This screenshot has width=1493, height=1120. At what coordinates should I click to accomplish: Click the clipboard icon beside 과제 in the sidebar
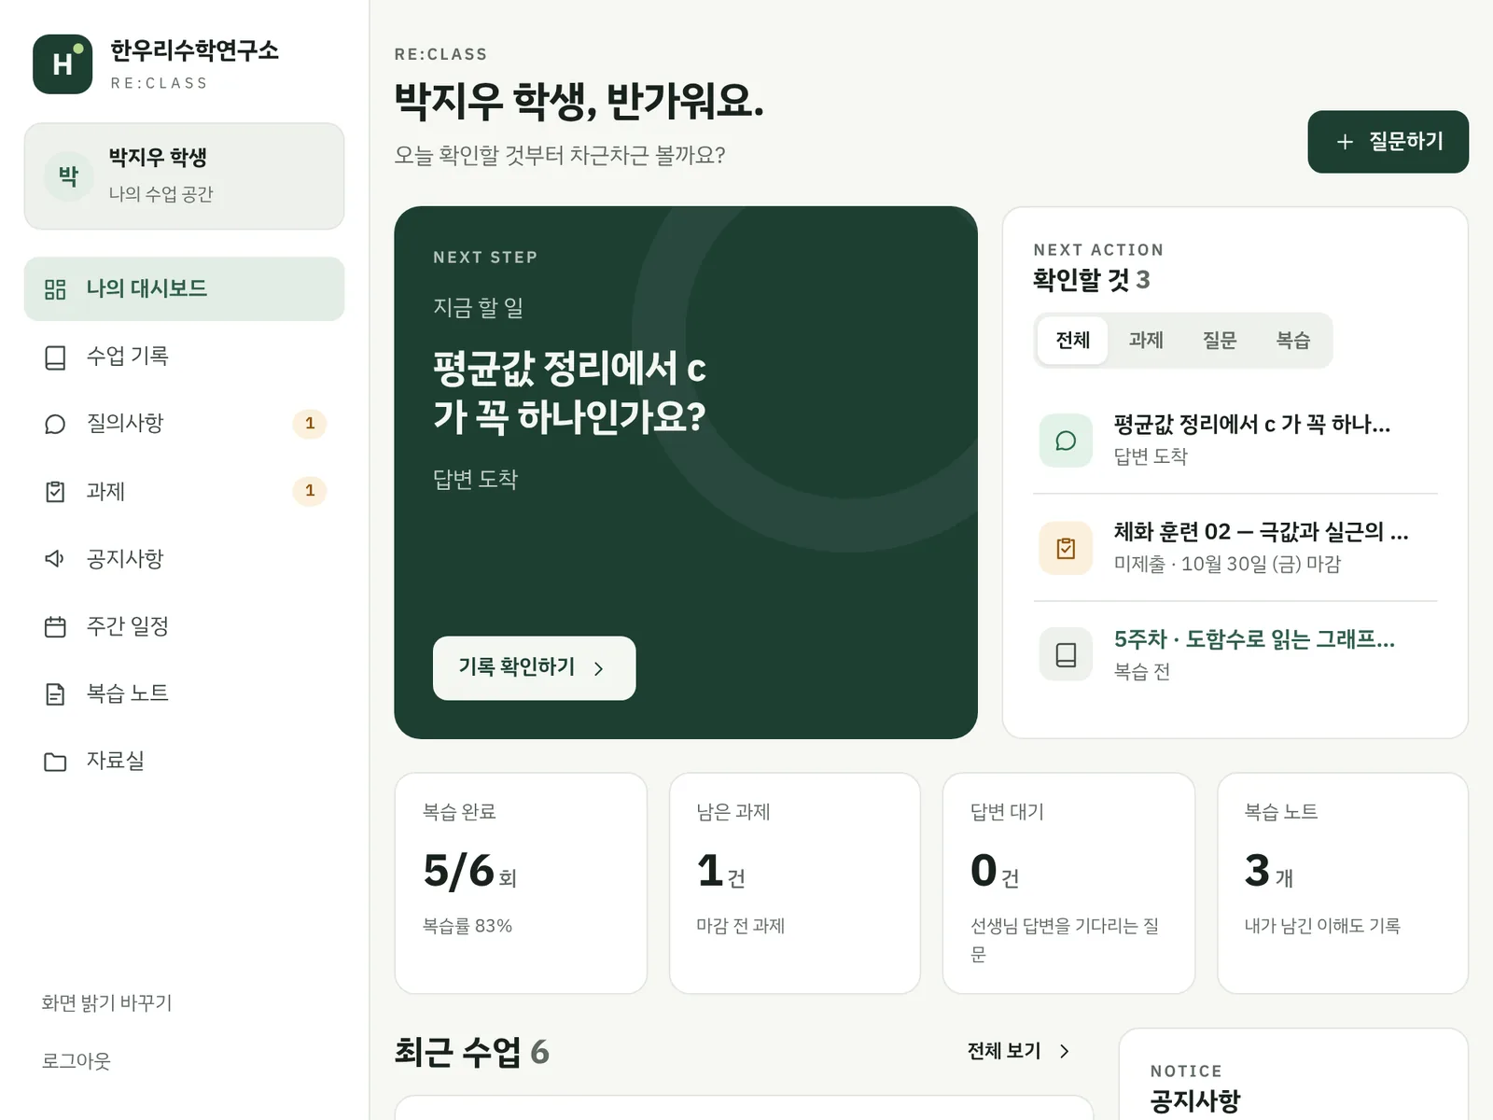tap(55, 492)
